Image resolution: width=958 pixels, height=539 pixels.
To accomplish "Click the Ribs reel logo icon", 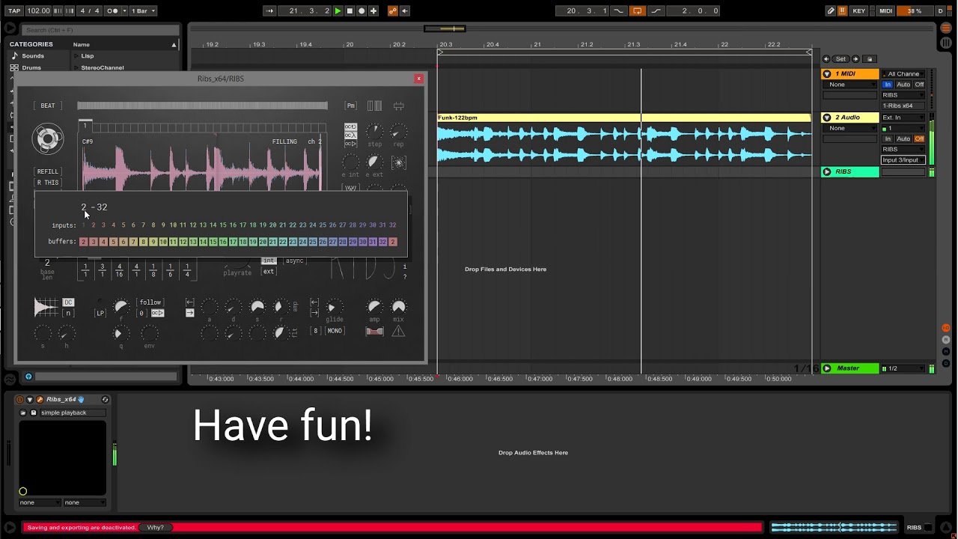I will (47, 139).
